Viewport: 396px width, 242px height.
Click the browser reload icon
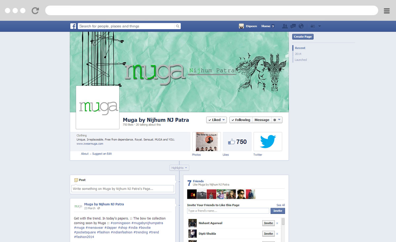(35, 11)
